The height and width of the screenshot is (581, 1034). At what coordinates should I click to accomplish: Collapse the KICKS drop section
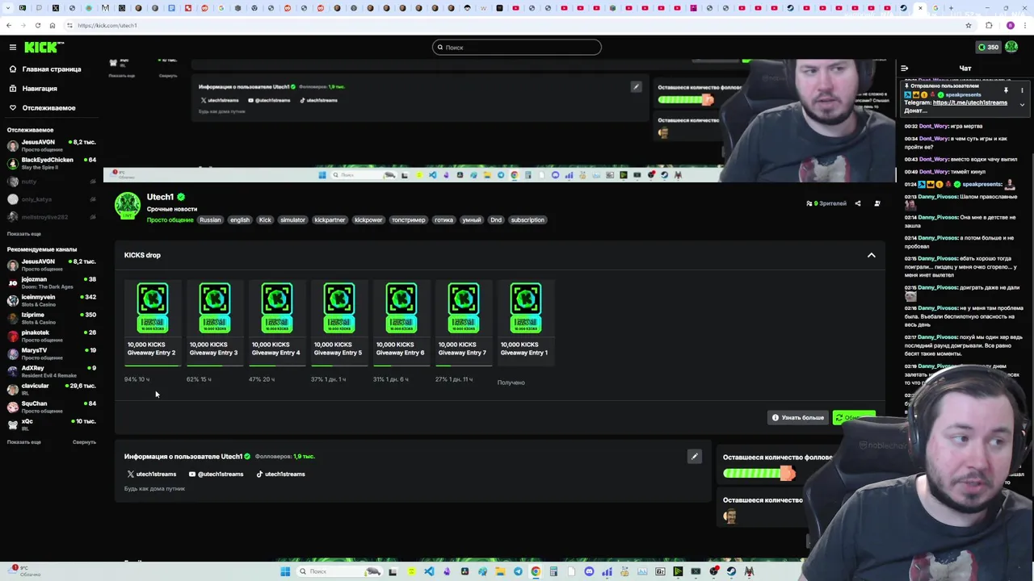coord(871,255)
